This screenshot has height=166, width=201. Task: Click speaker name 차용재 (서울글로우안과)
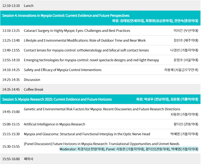[181, 70]
